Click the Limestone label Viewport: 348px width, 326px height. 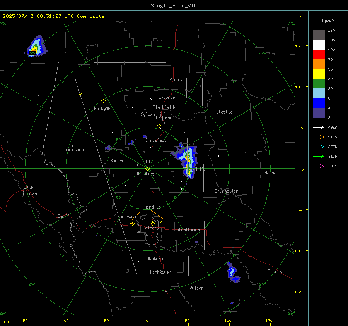[x=73, y=150]
